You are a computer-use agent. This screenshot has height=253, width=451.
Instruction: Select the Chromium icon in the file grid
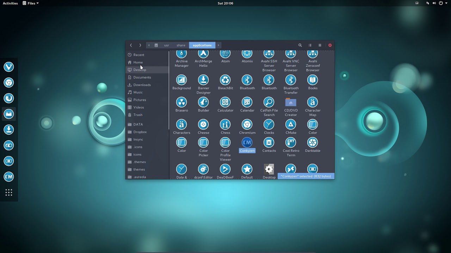coord(247,124)
